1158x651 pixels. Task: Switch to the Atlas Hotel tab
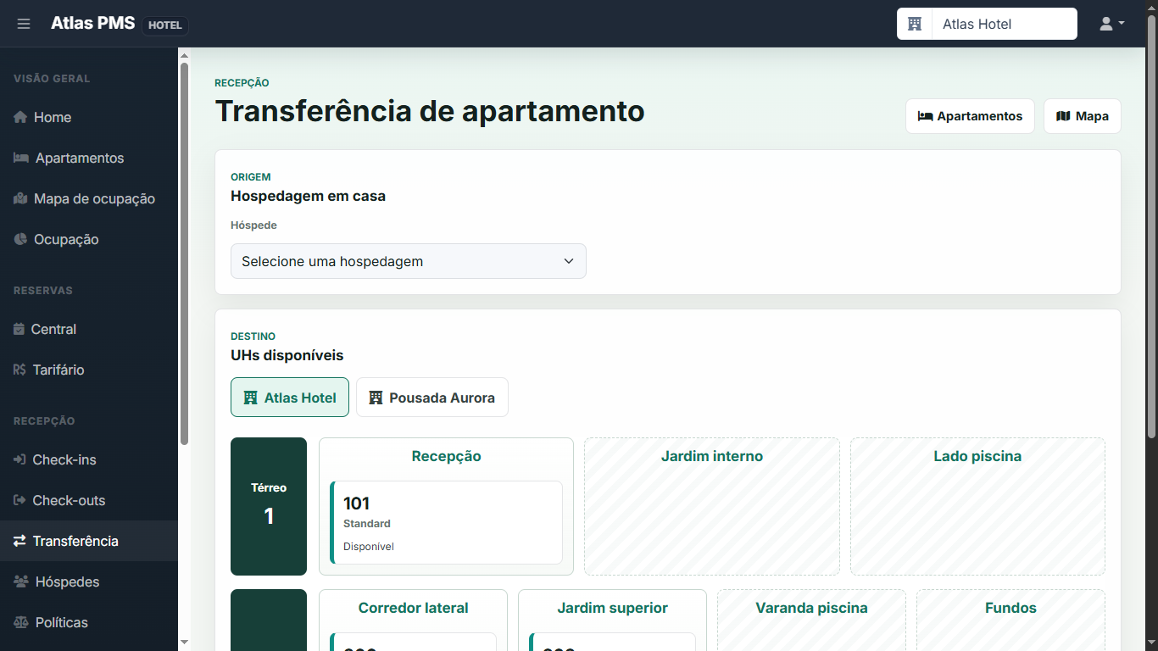290,398
